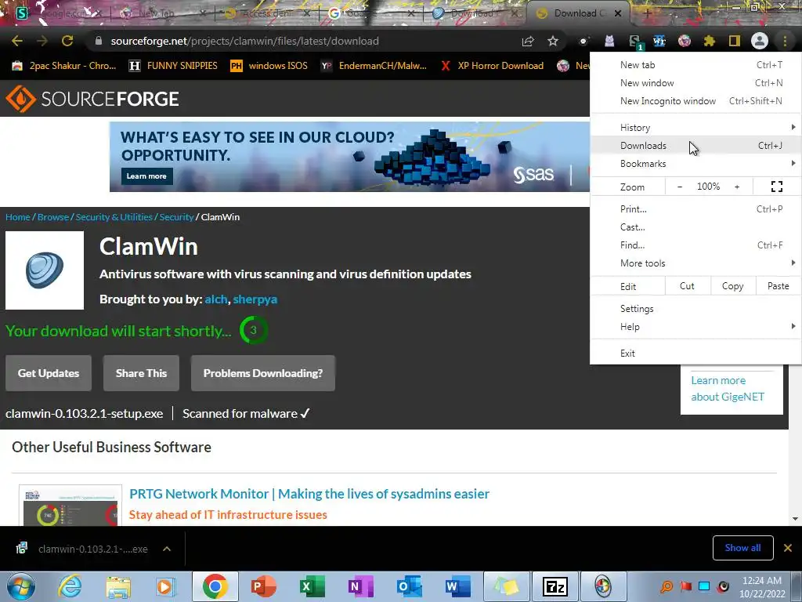Image resolution: width=802 pixels, height=602 pixels.
Task: Click Problems Downloading? button
Action: pyautogui.click(x=263, y=373)
